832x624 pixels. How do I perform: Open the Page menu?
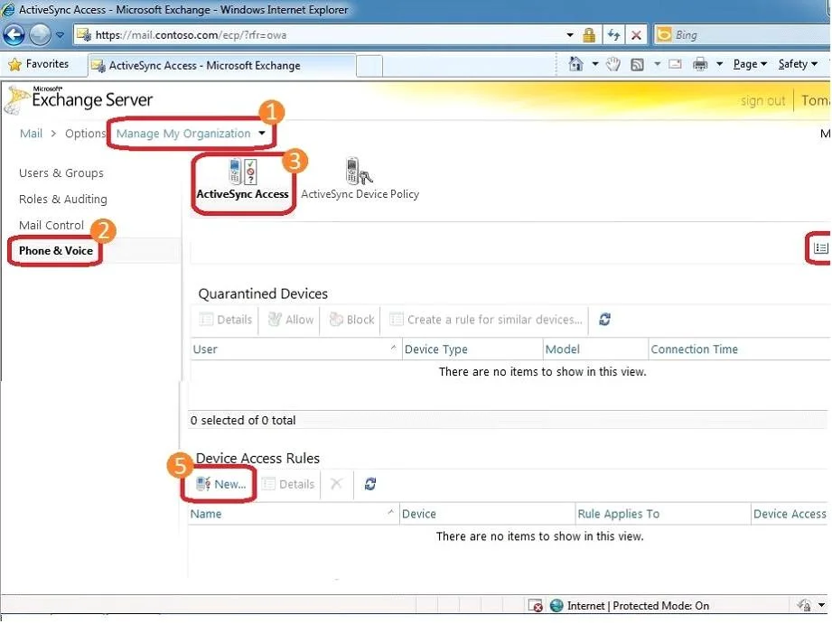750,64
